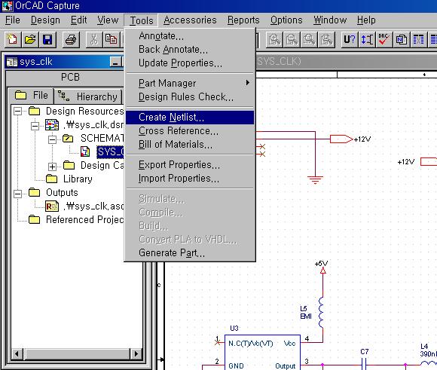Click the +12V port symbol on schematic
The width and height of the screenshot is (437, 370).
(x=341, y=139)
